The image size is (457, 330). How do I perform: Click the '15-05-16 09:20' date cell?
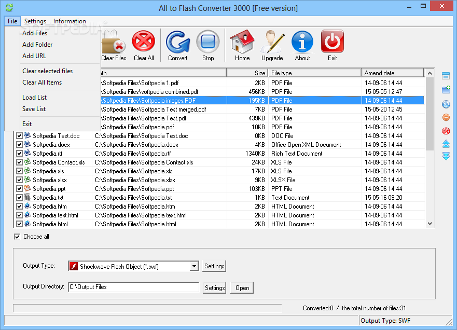[383, 198]
